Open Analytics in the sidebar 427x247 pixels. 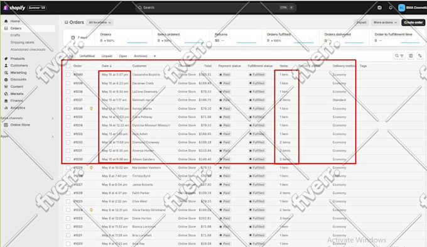pos(18,107)
